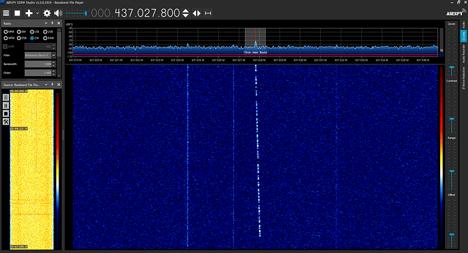Open the main hamburger menu
468x253 pixels.
pos(6,13)
